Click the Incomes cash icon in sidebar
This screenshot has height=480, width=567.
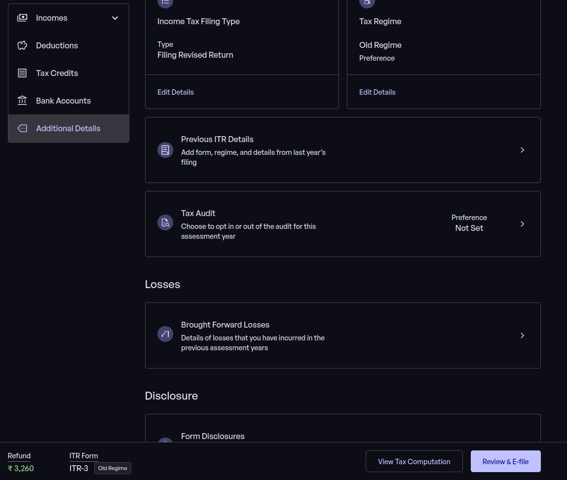pyautogui.click(x=22, y=18)
